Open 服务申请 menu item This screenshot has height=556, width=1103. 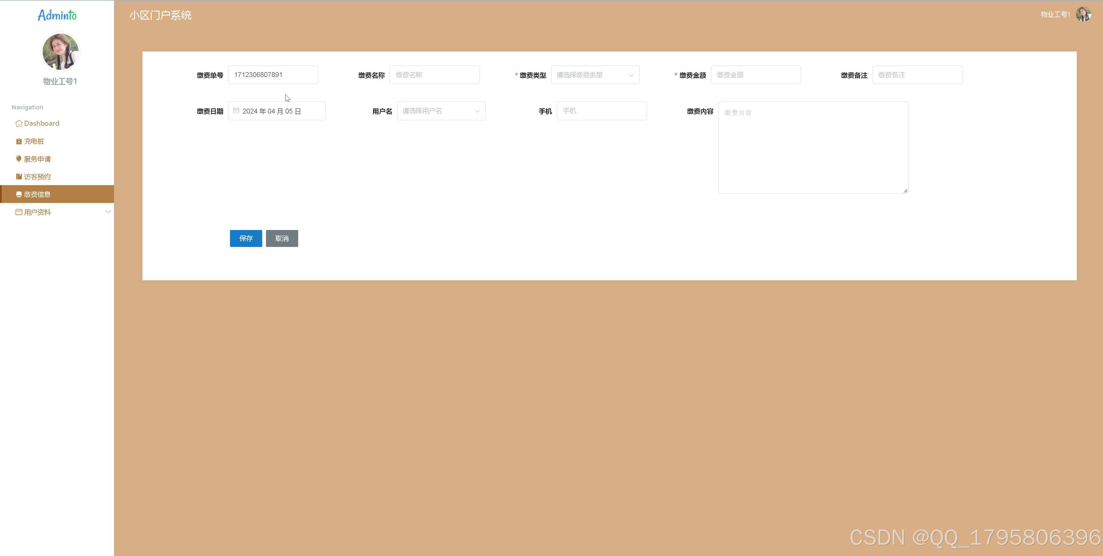pyautogui.click(x=57, y=159)
